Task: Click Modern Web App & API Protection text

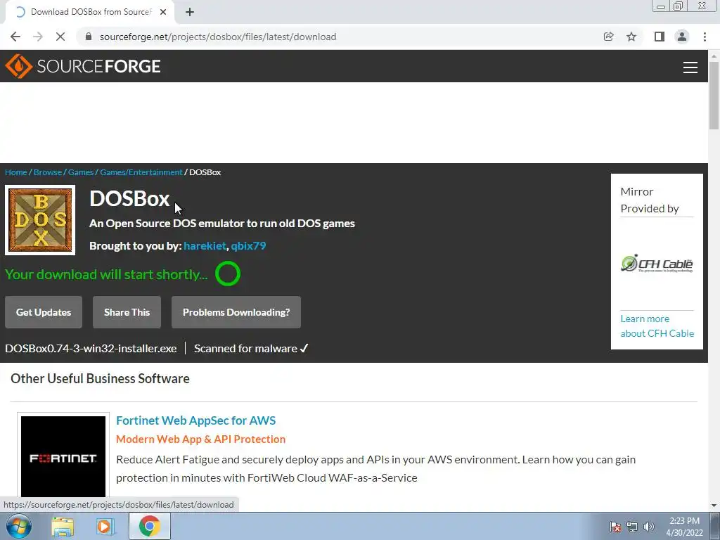Action: coord(200,439)
